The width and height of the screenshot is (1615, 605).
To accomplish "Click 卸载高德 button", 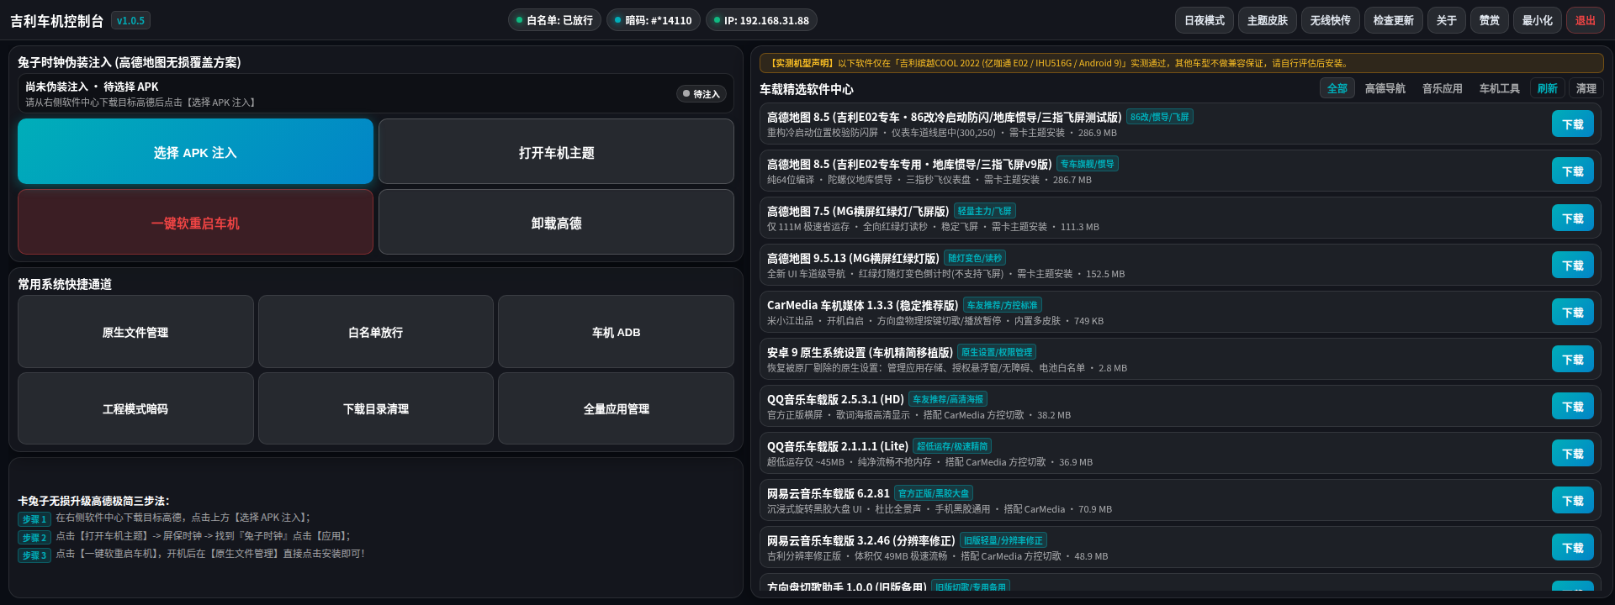I will point(556,222).
